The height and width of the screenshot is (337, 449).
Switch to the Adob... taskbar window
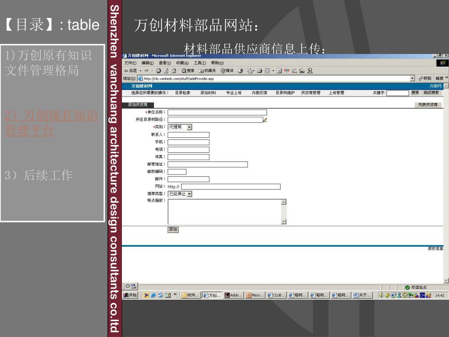[234, 295]
